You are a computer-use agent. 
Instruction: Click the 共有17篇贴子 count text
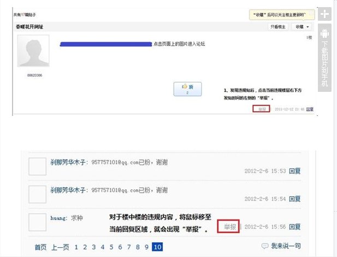click(x=25, y=15)
